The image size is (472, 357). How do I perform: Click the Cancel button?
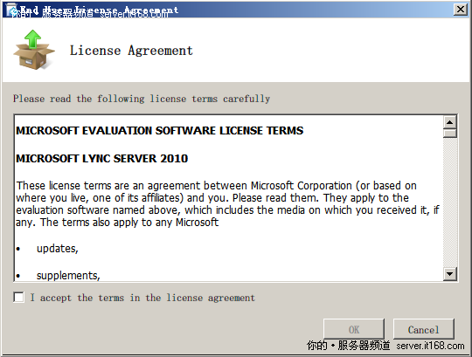tap(423, 329)
